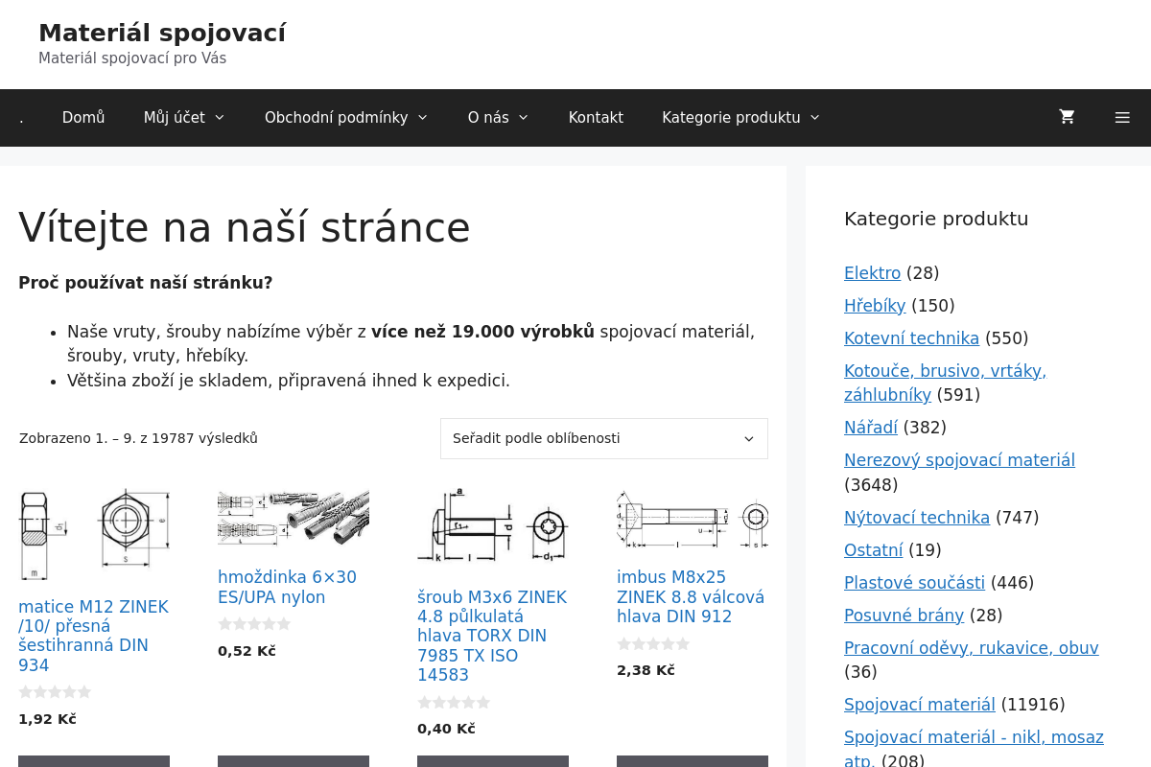The image size is (1151, 767).
Task: Click the add-to-cart button under hmoždinka 6×30
Action: tap(293, 760)
